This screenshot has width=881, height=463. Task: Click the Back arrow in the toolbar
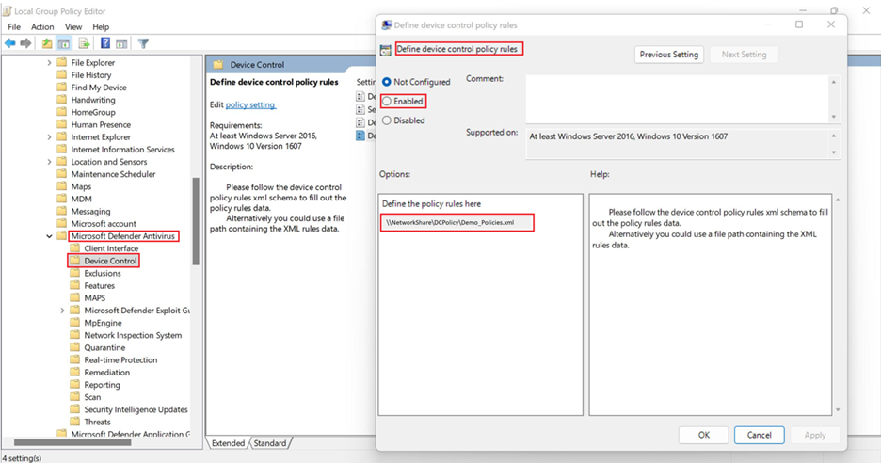(10, 43)
